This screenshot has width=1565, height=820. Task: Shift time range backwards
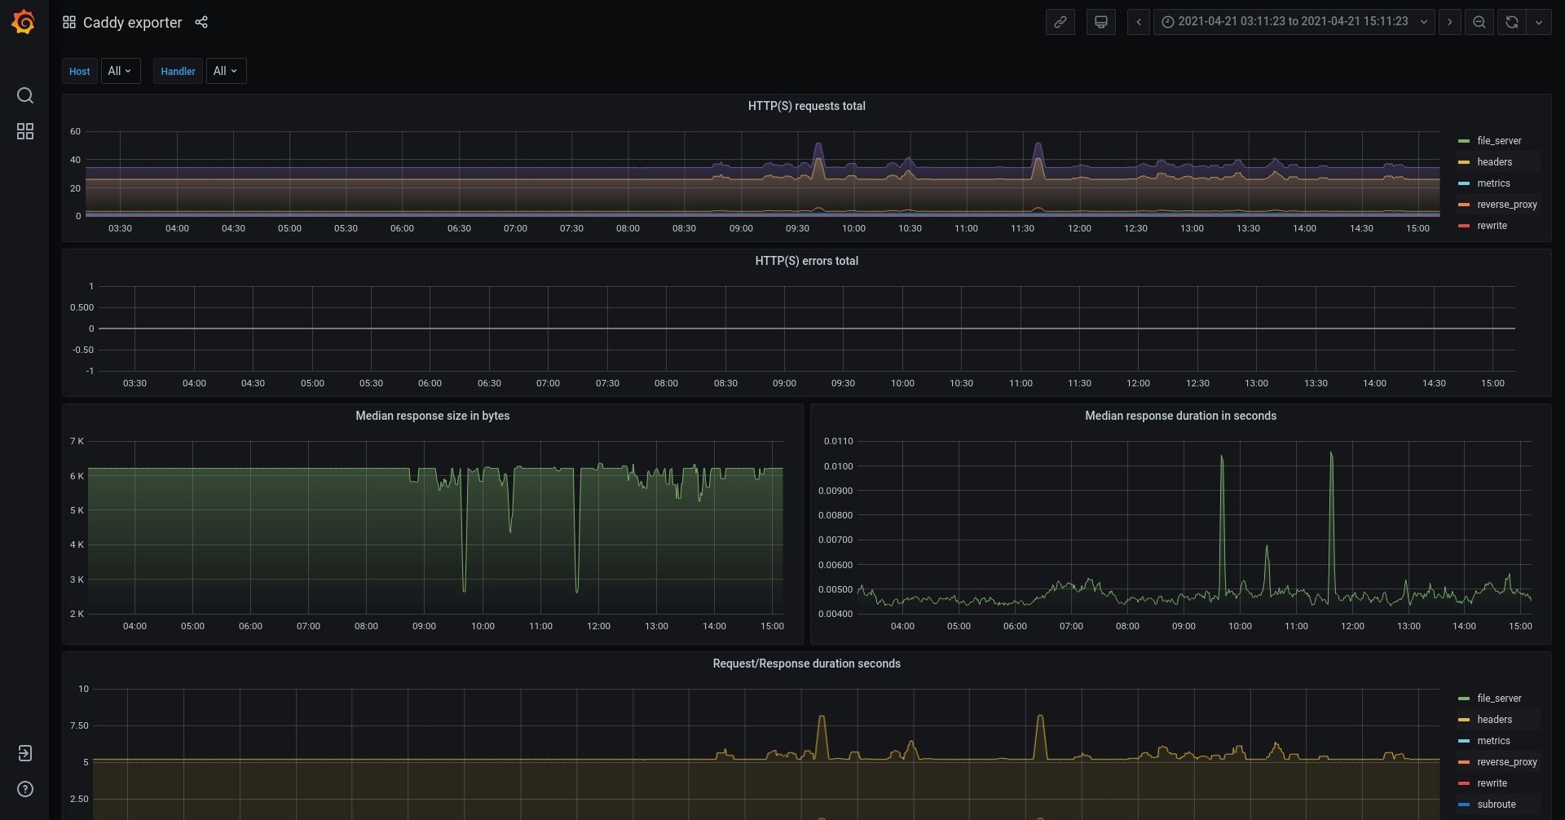pos(1139,22)
